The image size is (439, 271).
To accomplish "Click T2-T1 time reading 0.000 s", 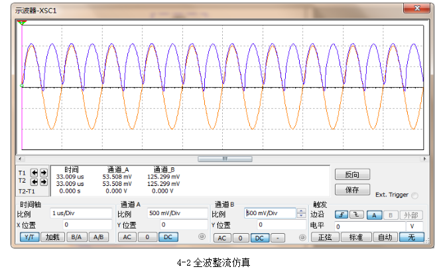I will click(x=70, y=191).
